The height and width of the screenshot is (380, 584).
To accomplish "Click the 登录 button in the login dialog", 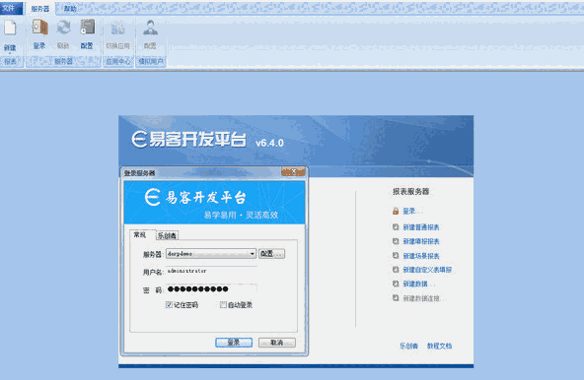I will [234, 343].
